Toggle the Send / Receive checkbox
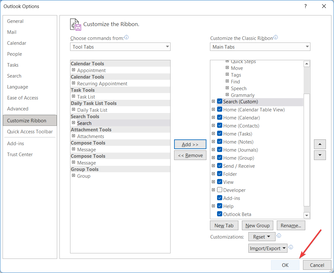The height and width of the screenshot is (273, 334). pyautogui.click(x=220, y=165)
